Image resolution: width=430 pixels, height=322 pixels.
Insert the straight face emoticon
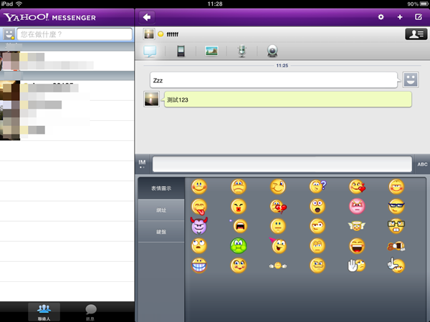[x=278, y=226]
